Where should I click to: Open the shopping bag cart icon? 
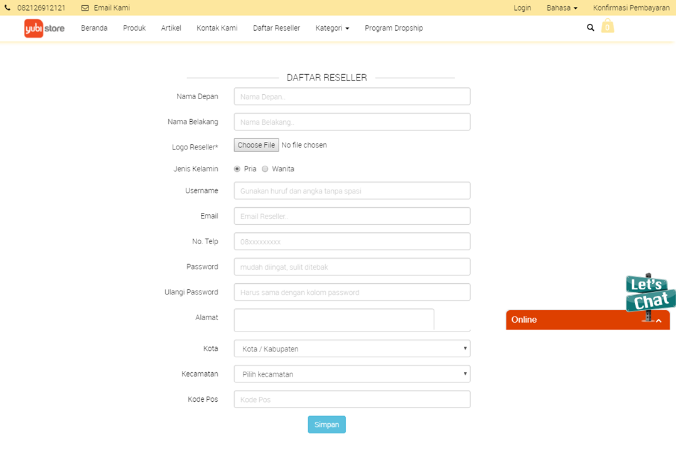[608, 26]
